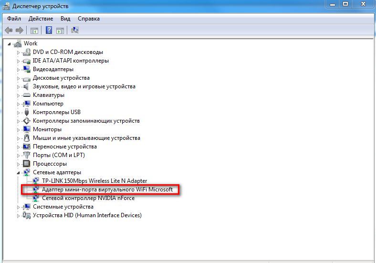376x263 pixels.
Task: Click the Клавиатуры keyboard icon
Action: (27, 95)
